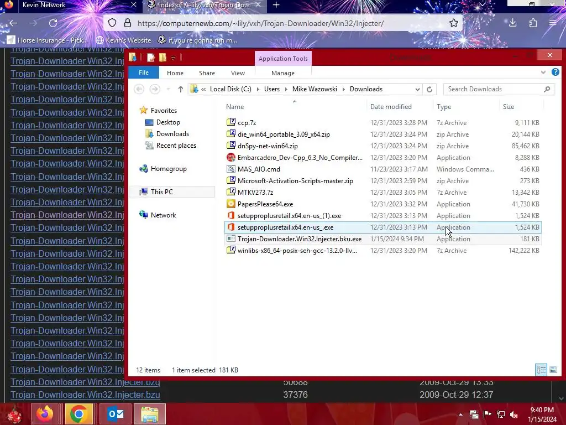Open recent locations dropdown arrow
Screen dimensions: 566x425
point(168,89)
